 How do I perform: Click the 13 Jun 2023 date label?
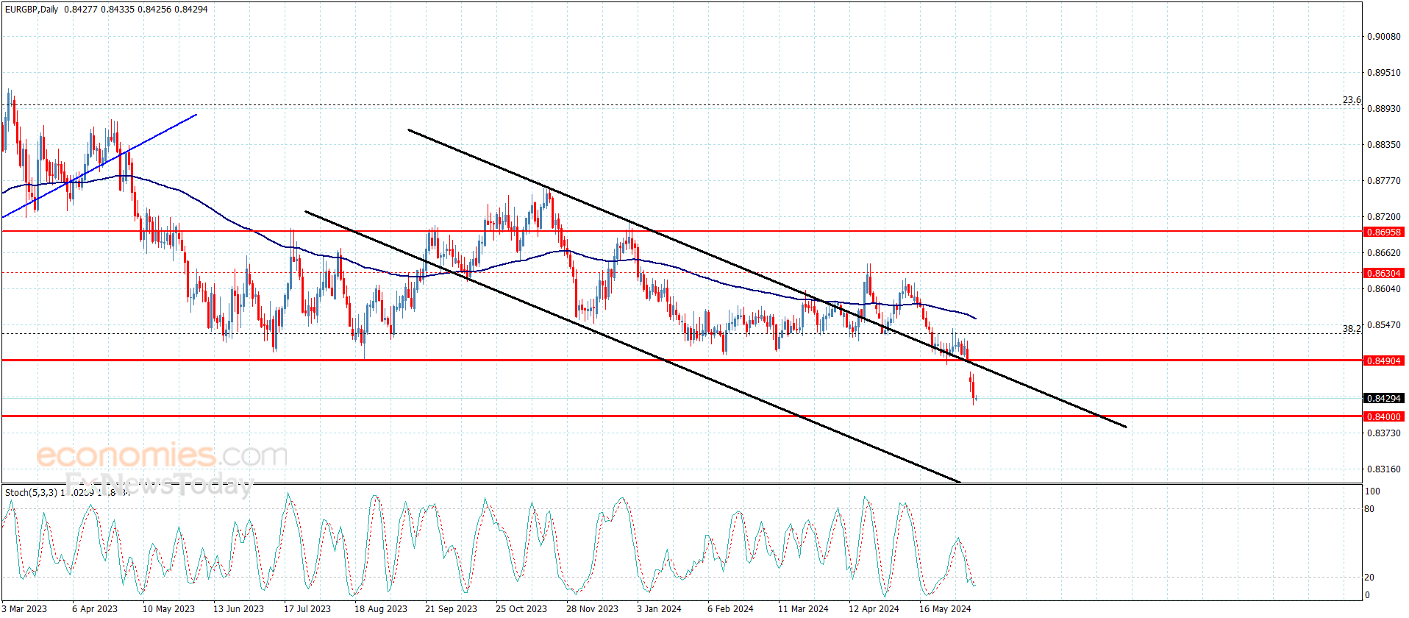pos(238,608)
